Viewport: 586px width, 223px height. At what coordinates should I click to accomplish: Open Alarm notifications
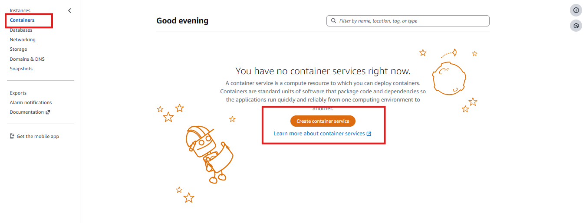[x=31, y=102]
